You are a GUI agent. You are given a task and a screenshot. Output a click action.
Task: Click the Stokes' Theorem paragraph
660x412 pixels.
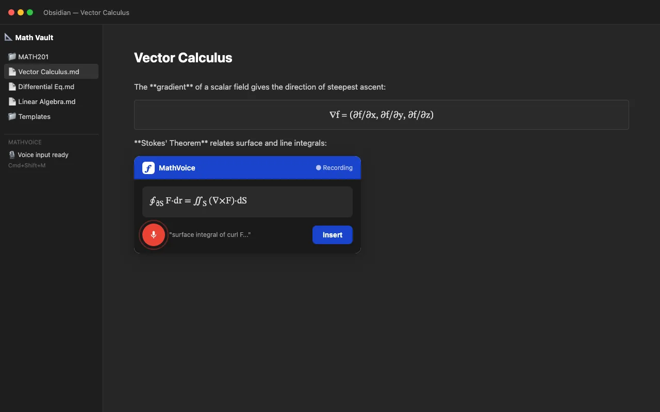pyautogui.click(x=230, y=143)
